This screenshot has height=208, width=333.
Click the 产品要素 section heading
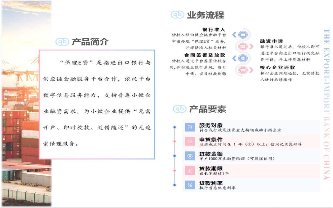[208, 109]
